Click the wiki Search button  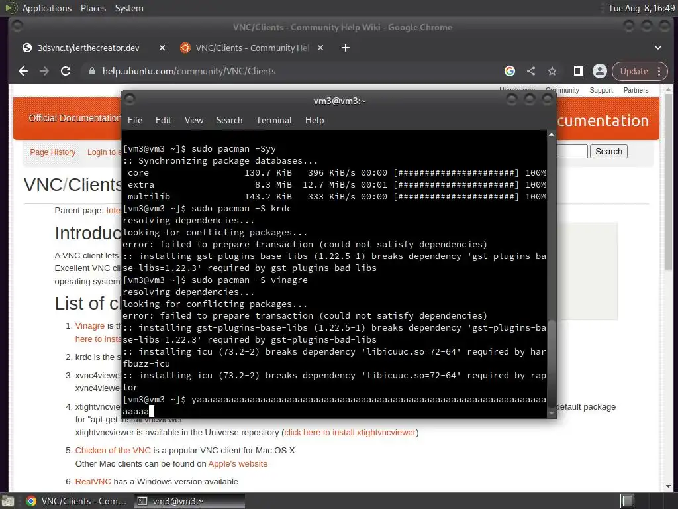[x=608, y=152]
